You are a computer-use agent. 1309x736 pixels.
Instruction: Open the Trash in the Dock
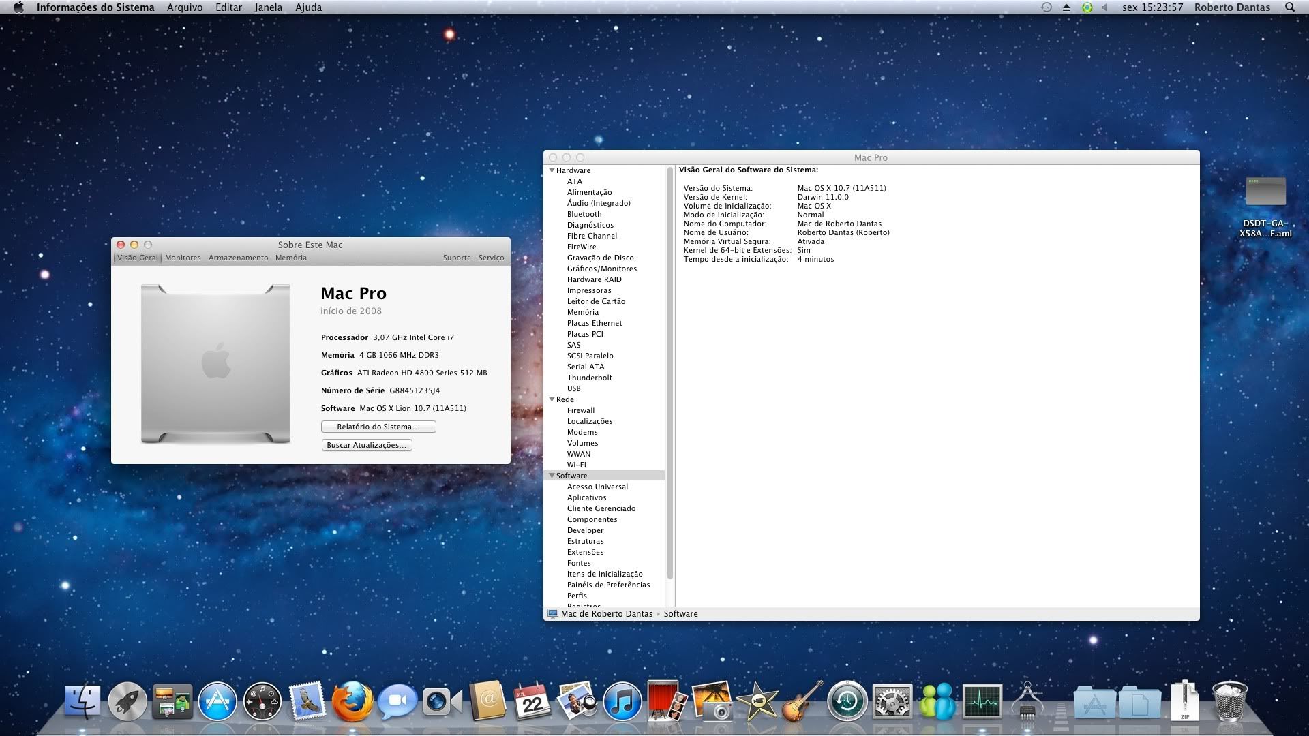click(1230, 701)
